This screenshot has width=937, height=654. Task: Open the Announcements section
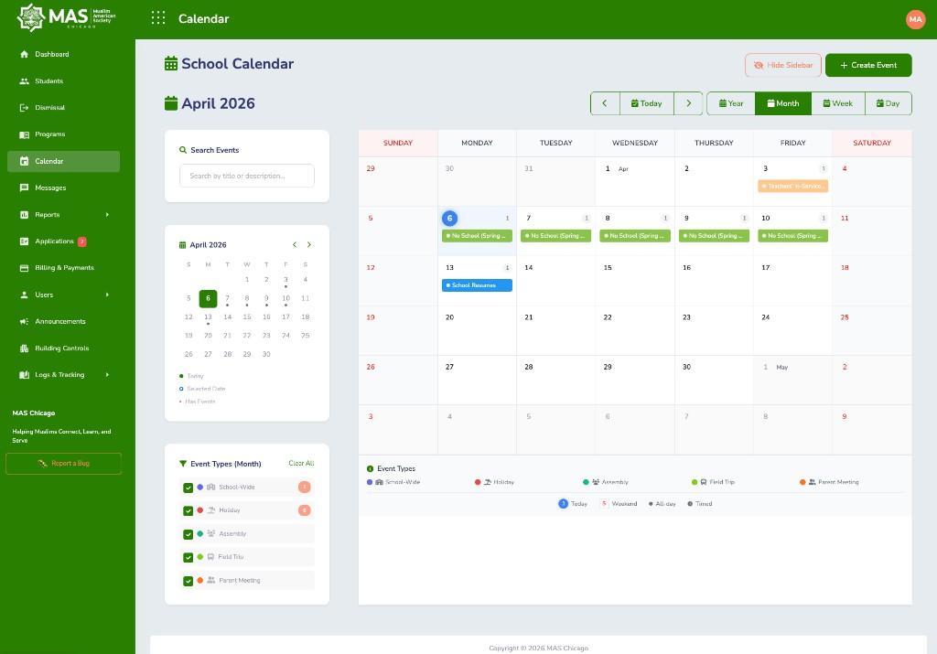coord(60,321)
